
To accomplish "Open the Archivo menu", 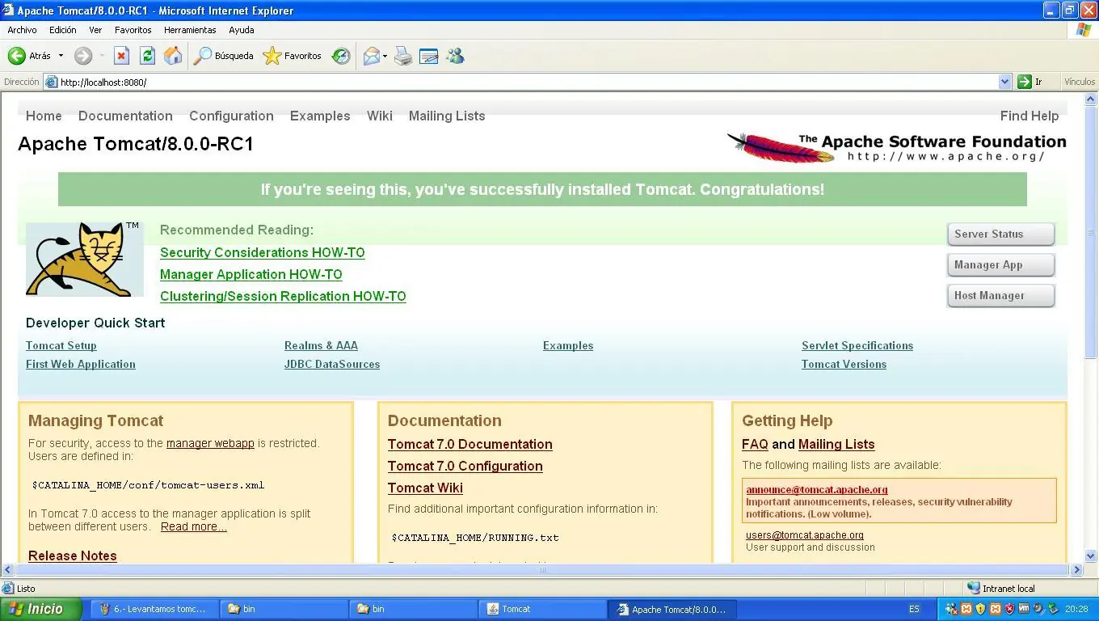I will (22, 30).
